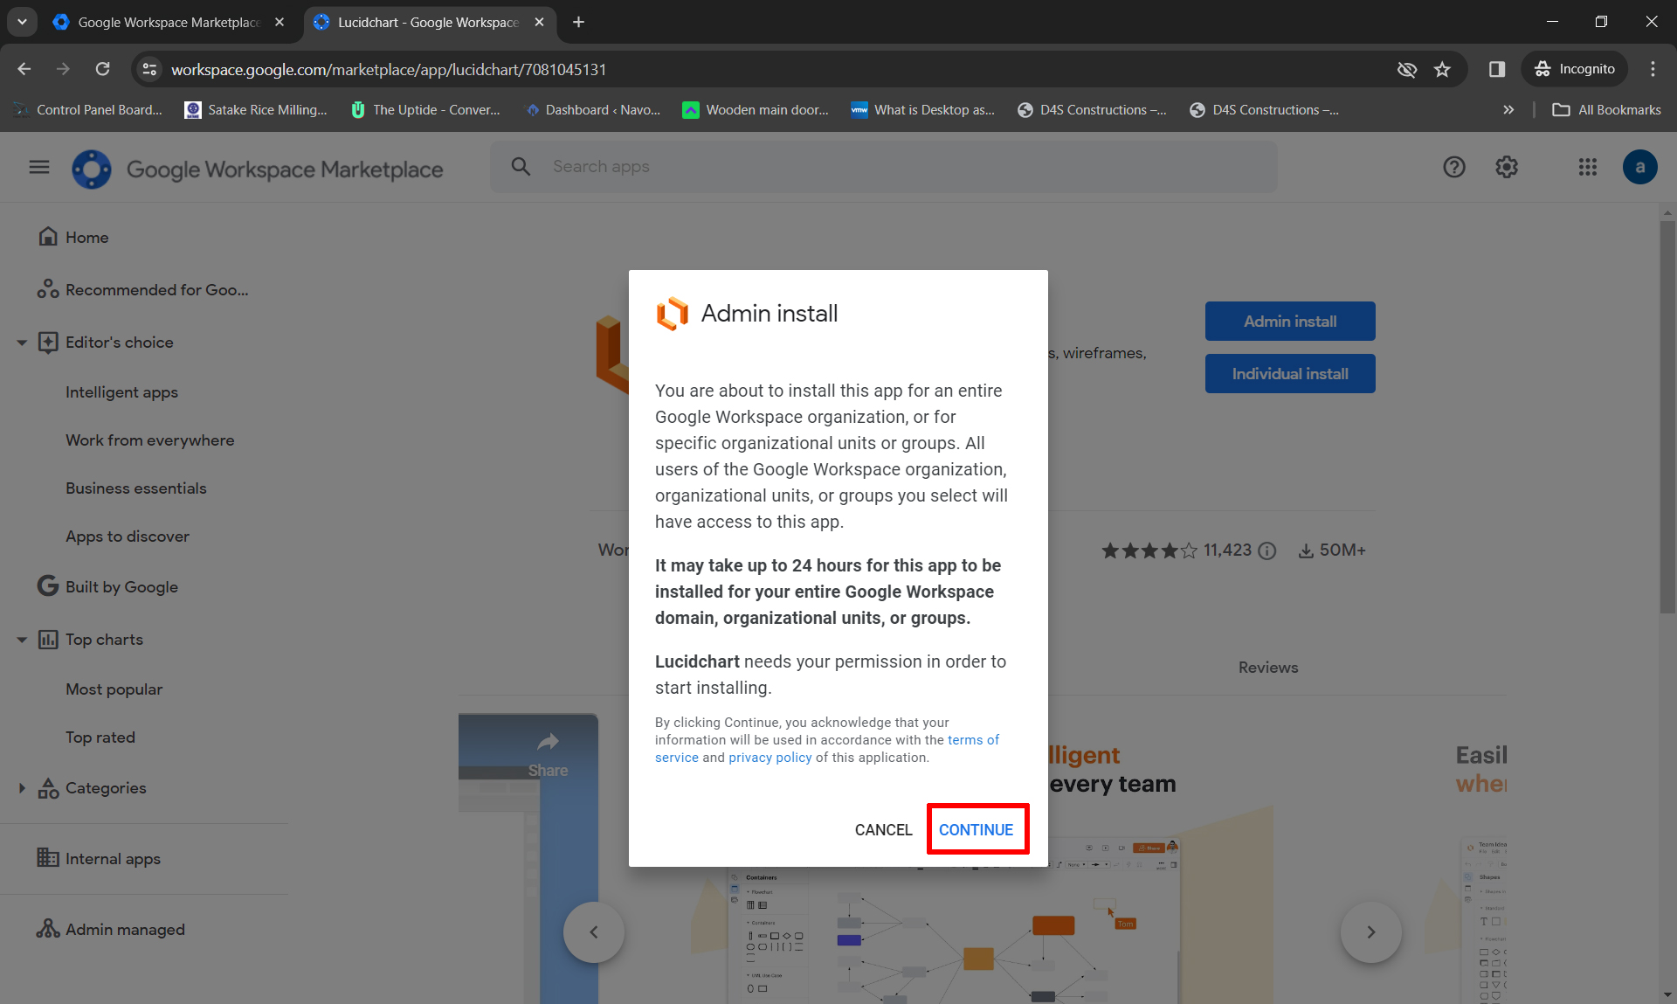Click the Help question mark icon
The width and height of the screenshot is (1677, 1004).
tap(1453, 167)
